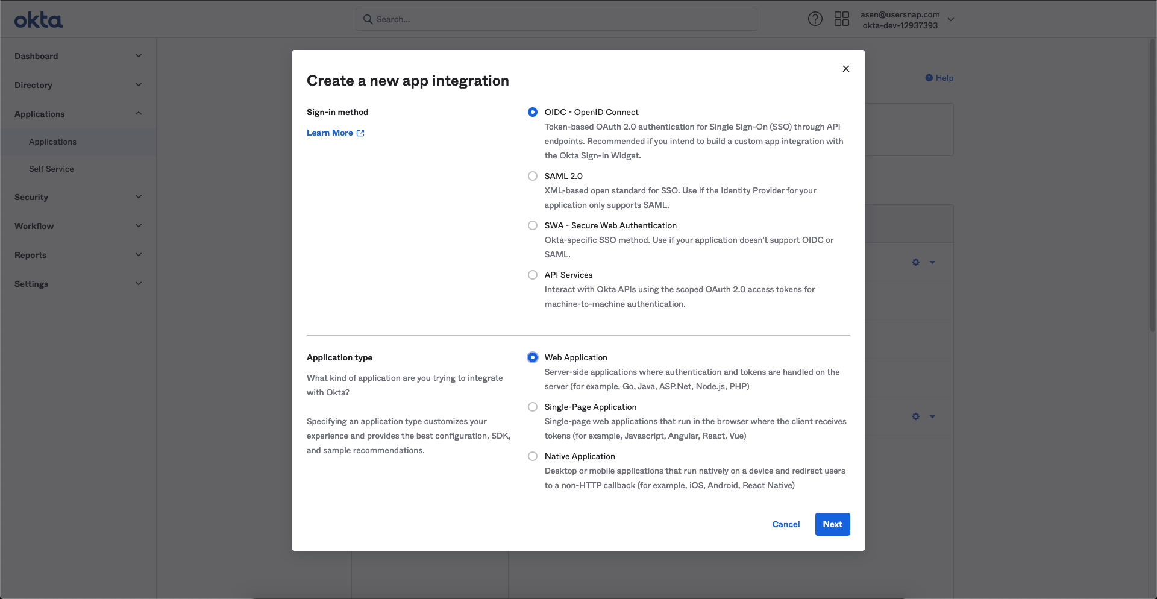
Task: Open the help question mark icon
Action: 815,19
